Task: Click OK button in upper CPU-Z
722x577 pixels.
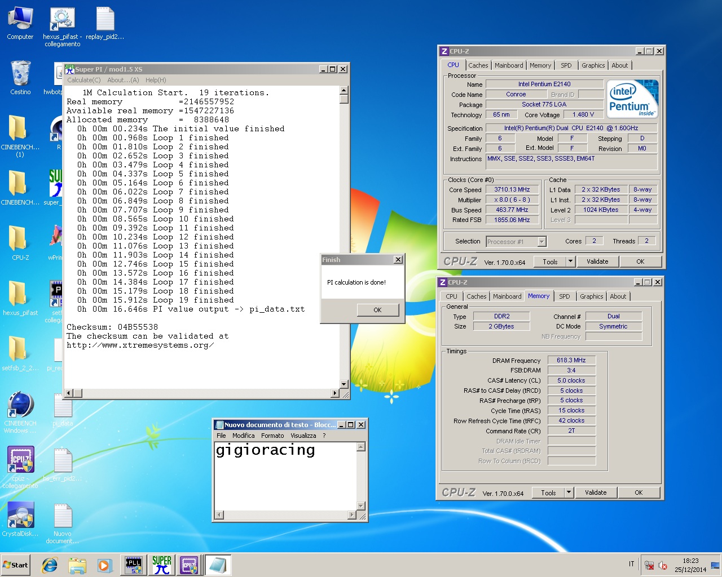Action: (640, 261)
